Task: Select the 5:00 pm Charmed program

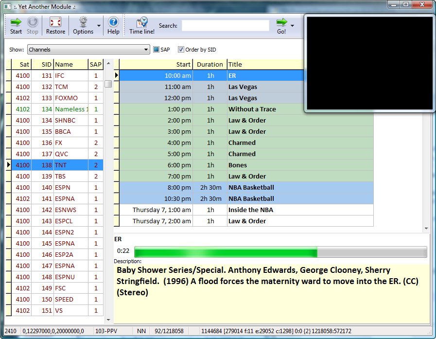Action: (x=246, y=154)
